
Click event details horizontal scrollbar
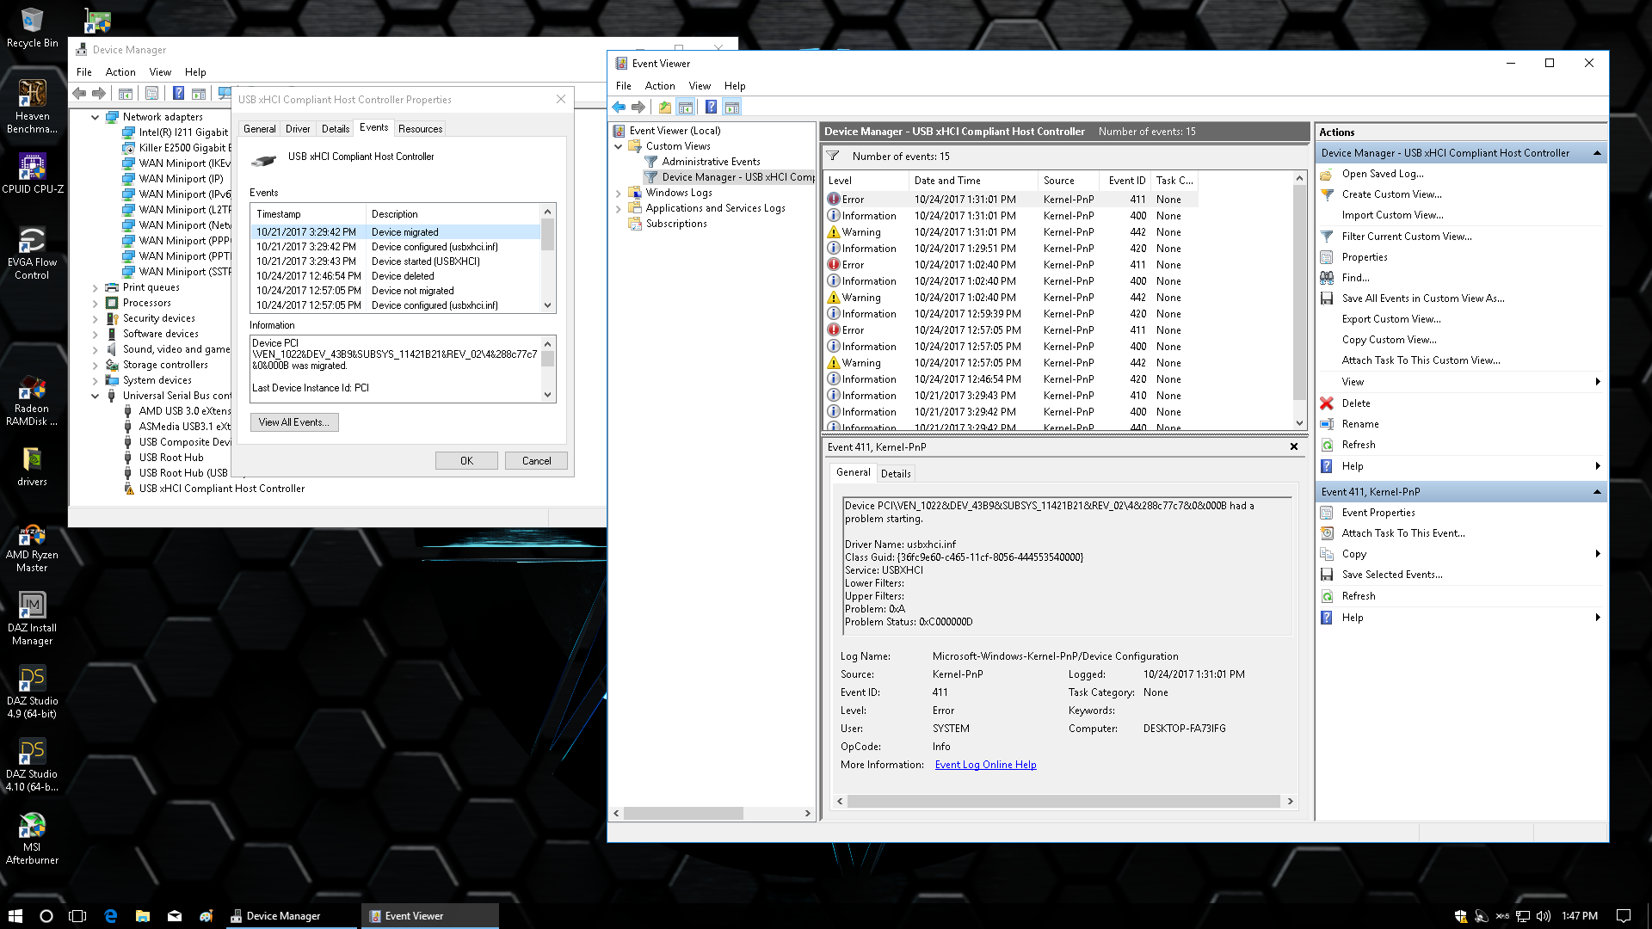click(1063, 802)
